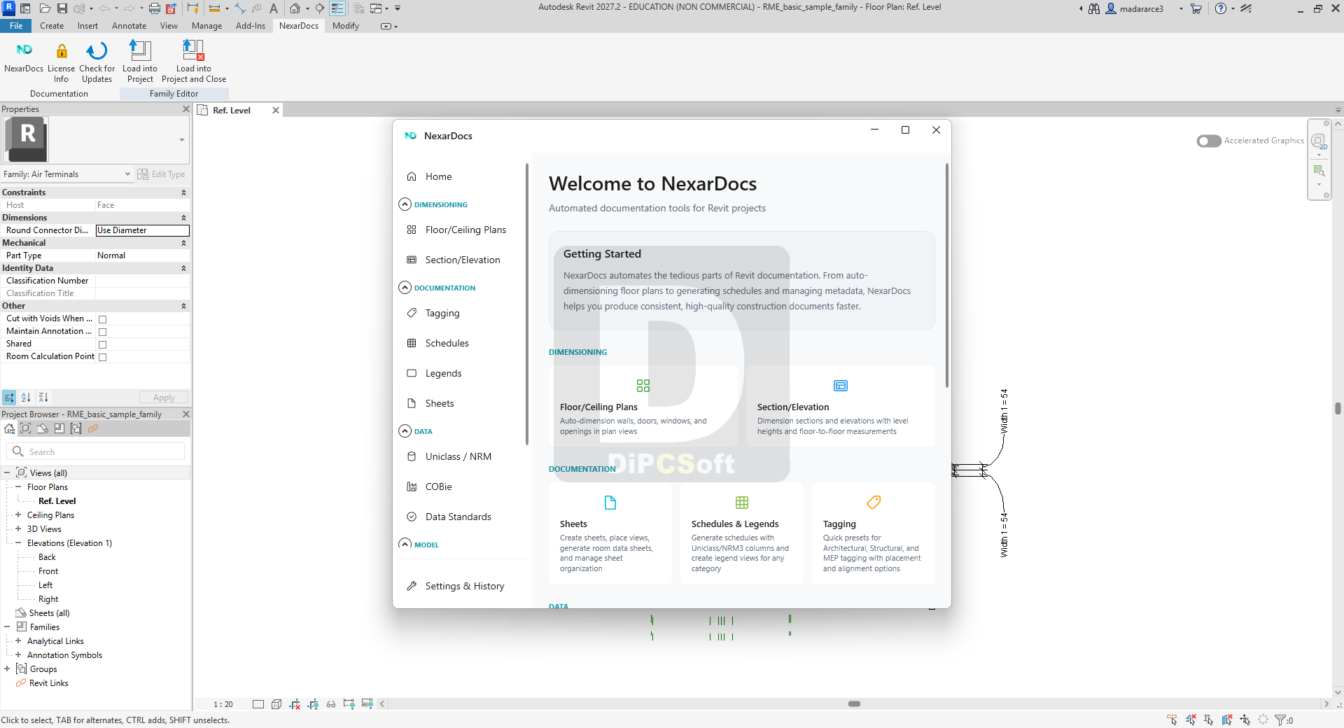The width and height of the screenshot is (1344, 728).
Task: Open the Floor/Ceiling Plans card
Action: 643,406
